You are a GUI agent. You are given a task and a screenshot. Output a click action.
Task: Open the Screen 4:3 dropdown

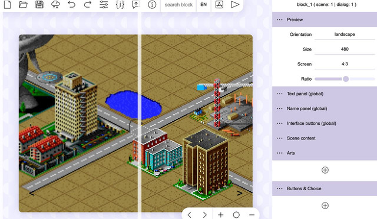click(x=345, y=64)
